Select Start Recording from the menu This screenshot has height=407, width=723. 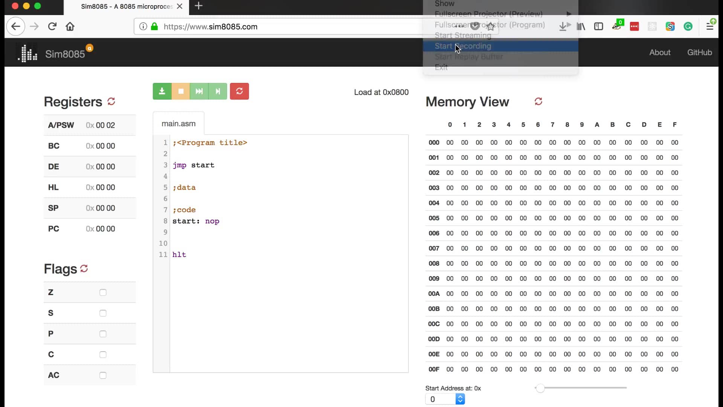point(463,46)
